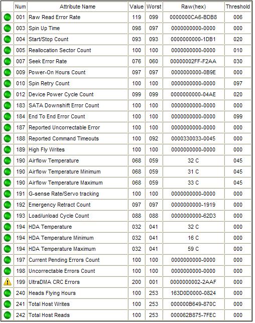
Task: Select the HDA Temperature Maximum text
Action: coord(62,249)
